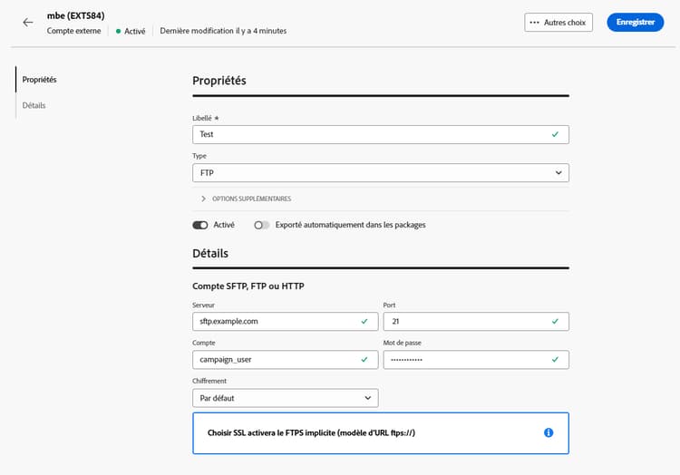
Task: Click green checkmark in Serveur field
Action: point(364,321)
